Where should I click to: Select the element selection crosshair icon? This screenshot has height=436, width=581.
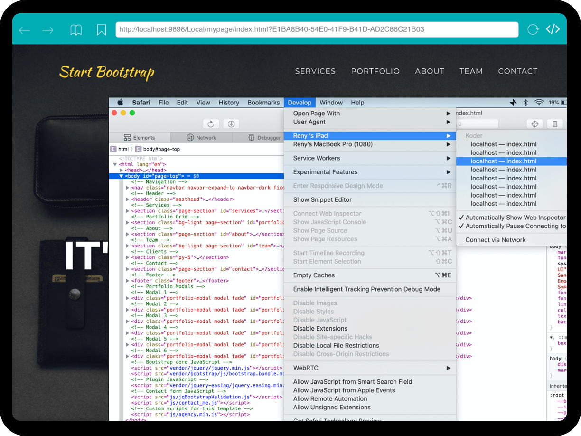pos(534,123)
